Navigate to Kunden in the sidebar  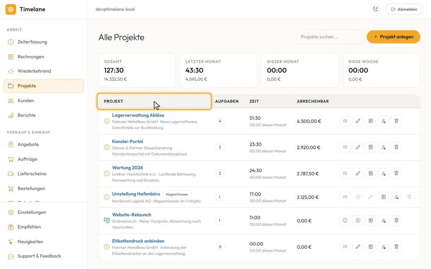point(44,101)
